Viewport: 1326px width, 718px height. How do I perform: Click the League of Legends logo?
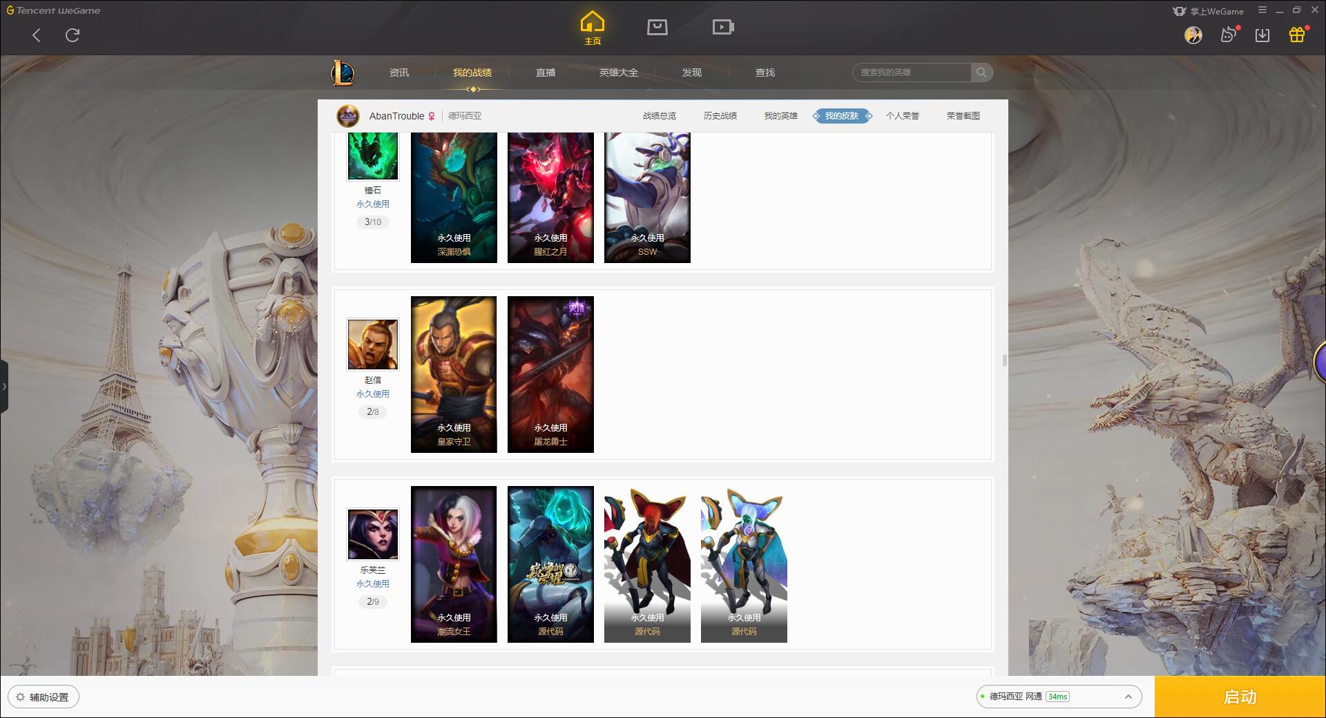pyautogui.click(x=343, y=72)
